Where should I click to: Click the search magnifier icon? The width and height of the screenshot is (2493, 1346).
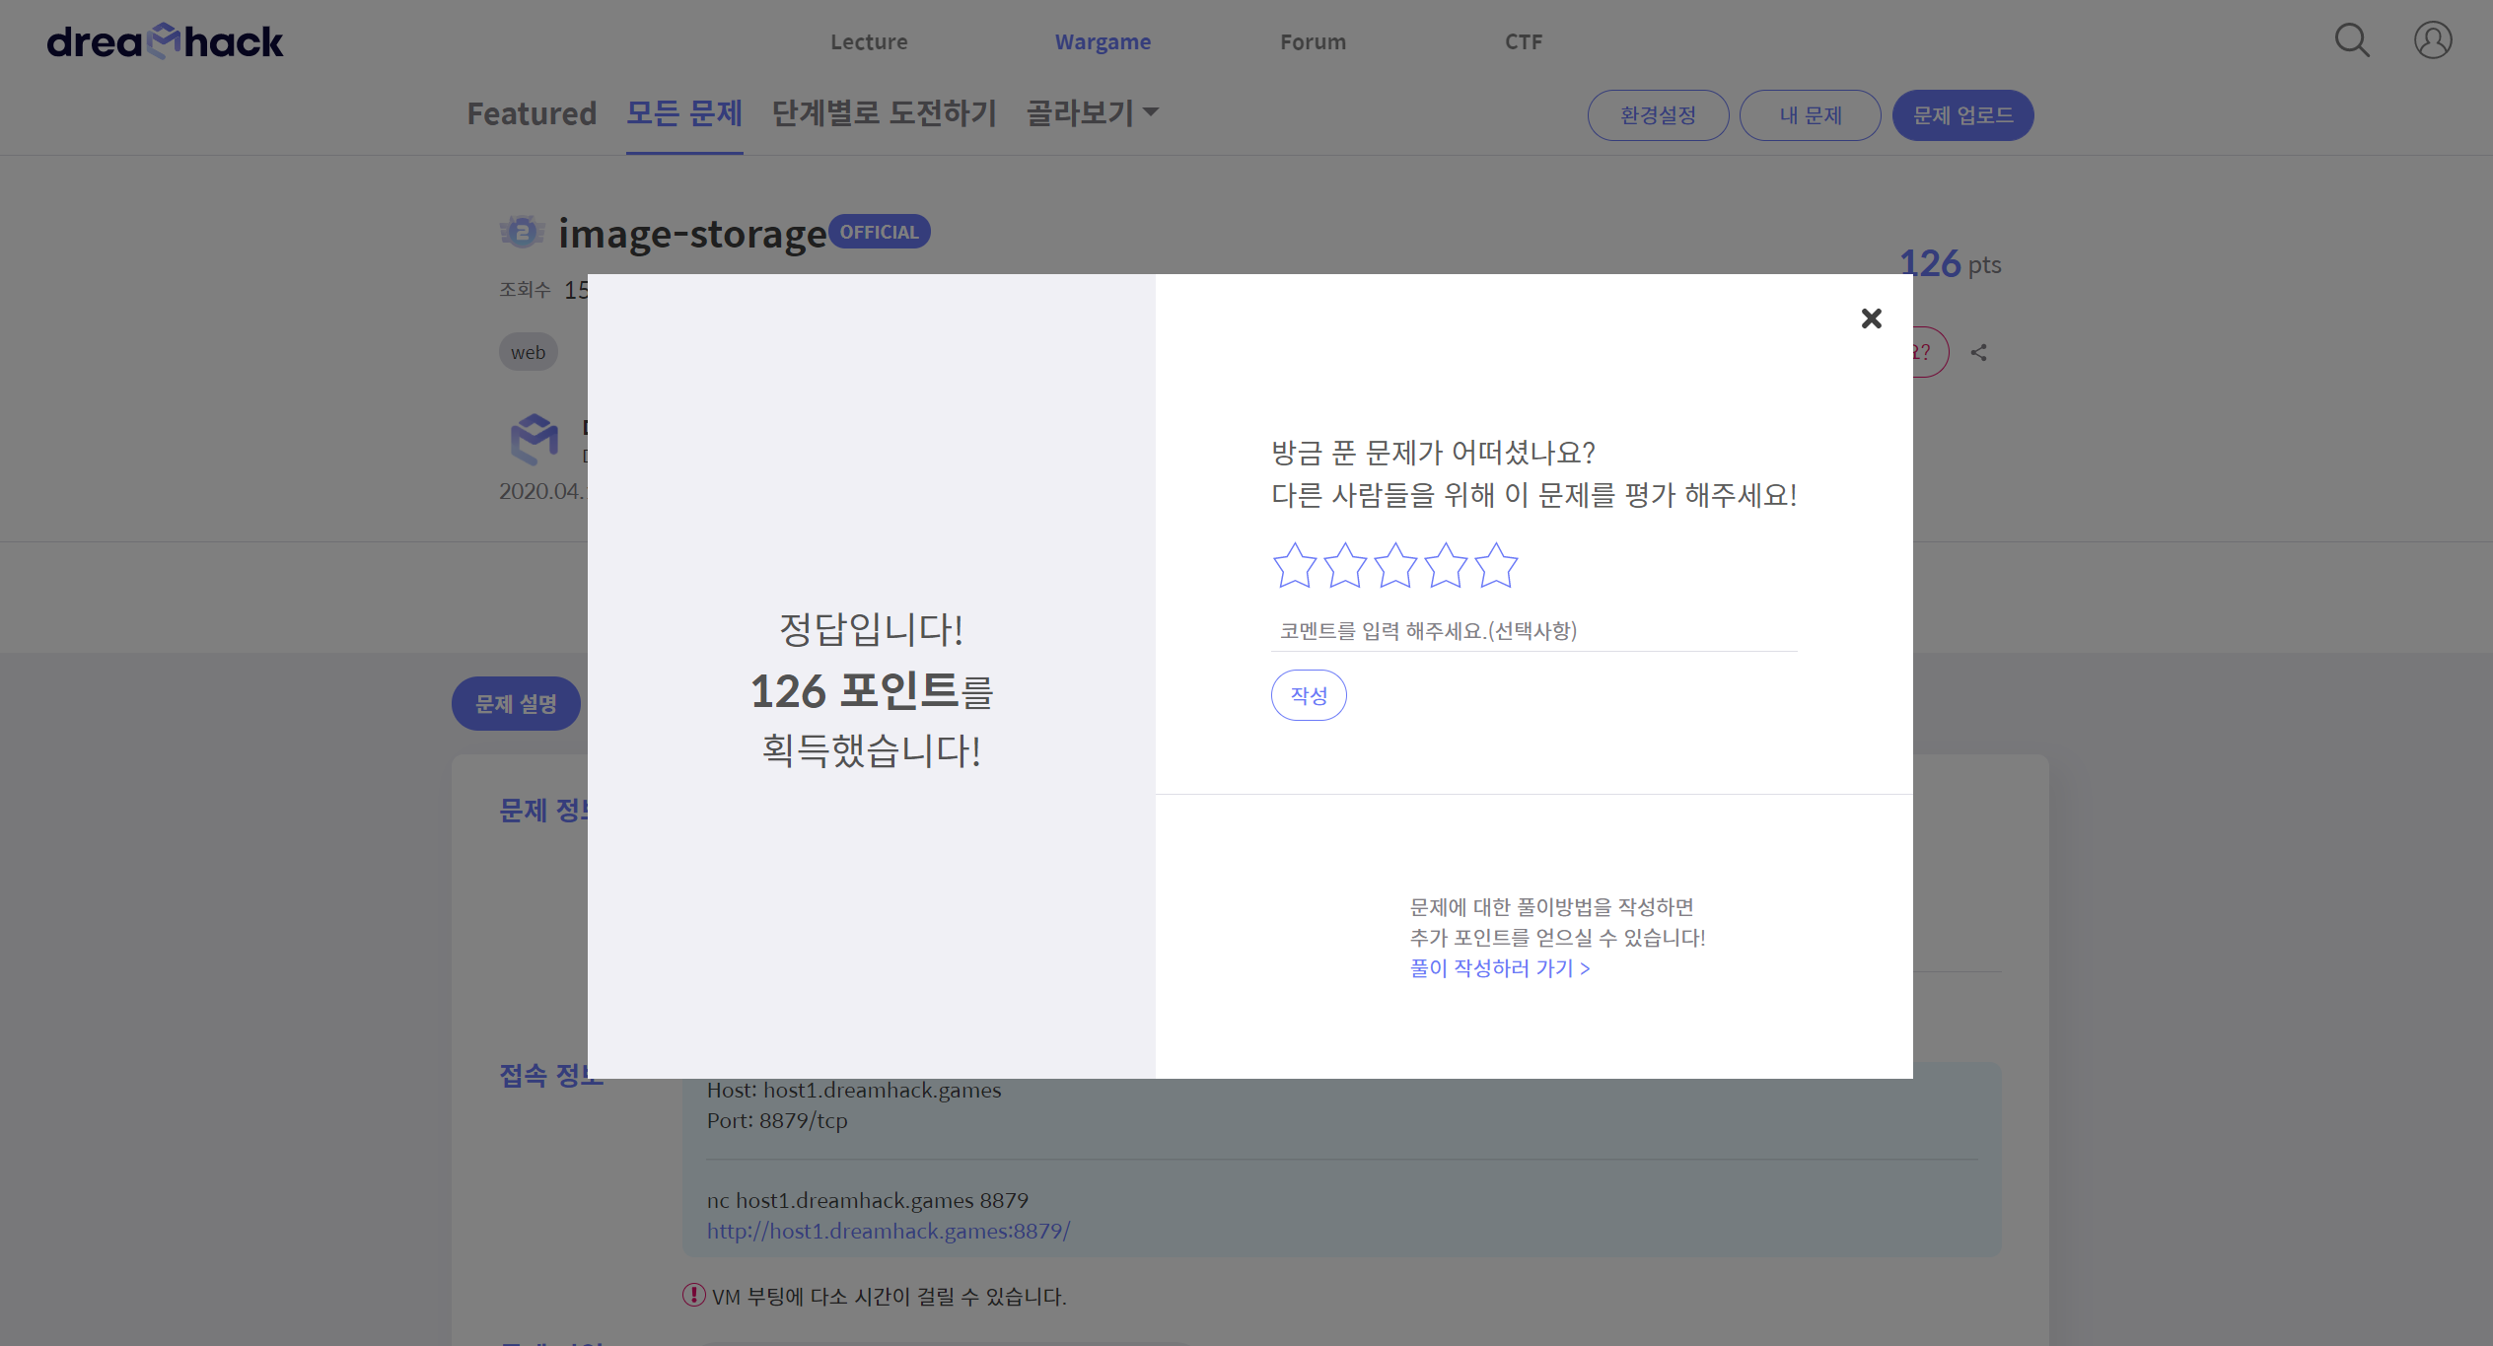(x=2351, y=40)
